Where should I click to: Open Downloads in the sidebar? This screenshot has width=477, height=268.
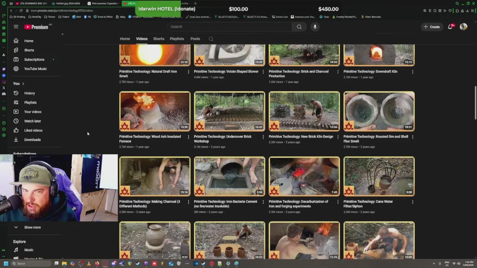32,140
